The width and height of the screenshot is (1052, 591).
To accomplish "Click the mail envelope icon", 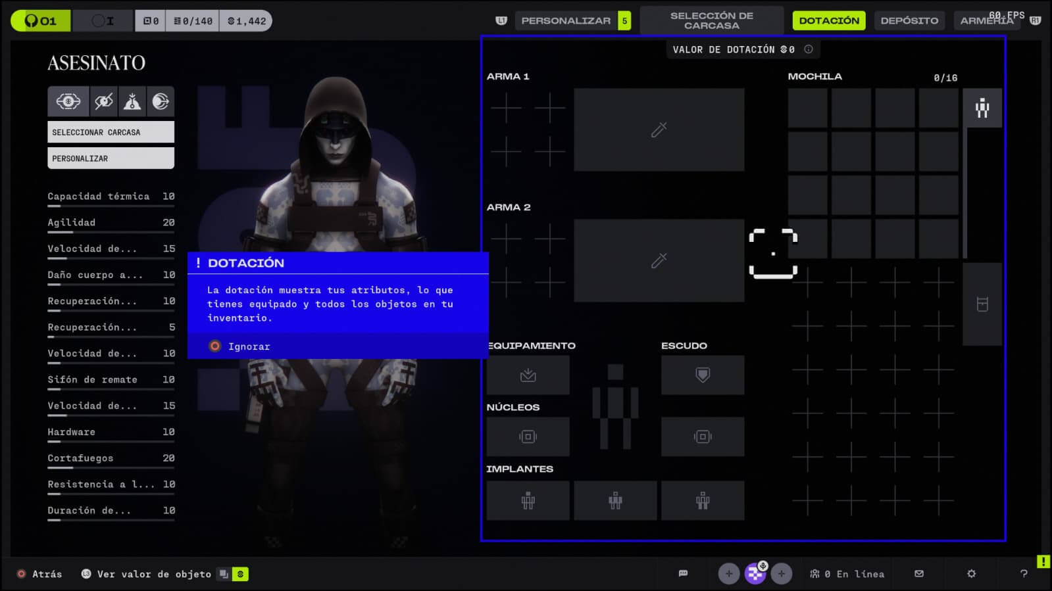I will [x=919, y=574].
